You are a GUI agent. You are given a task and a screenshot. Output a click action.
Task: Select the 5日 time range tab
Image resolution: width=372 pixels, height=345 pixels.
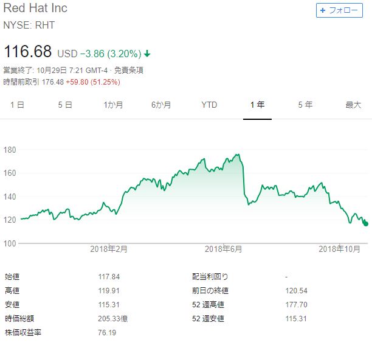tap(65, 105)
